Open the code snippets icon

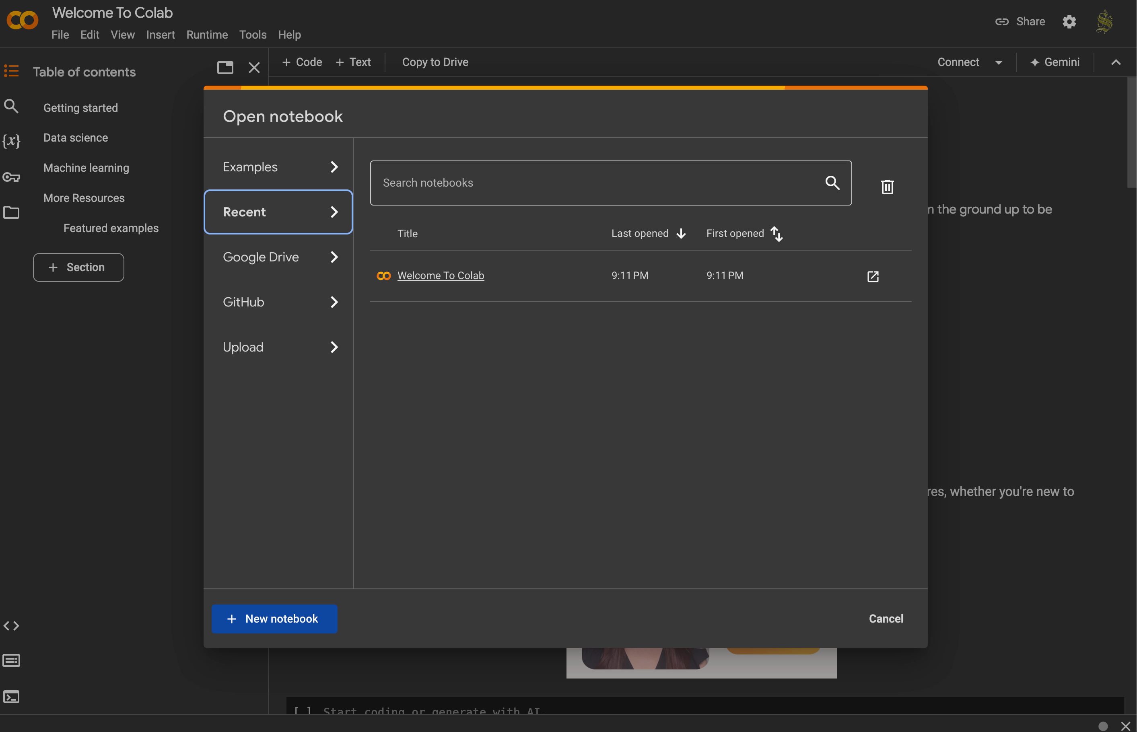(x=11, y=625)
